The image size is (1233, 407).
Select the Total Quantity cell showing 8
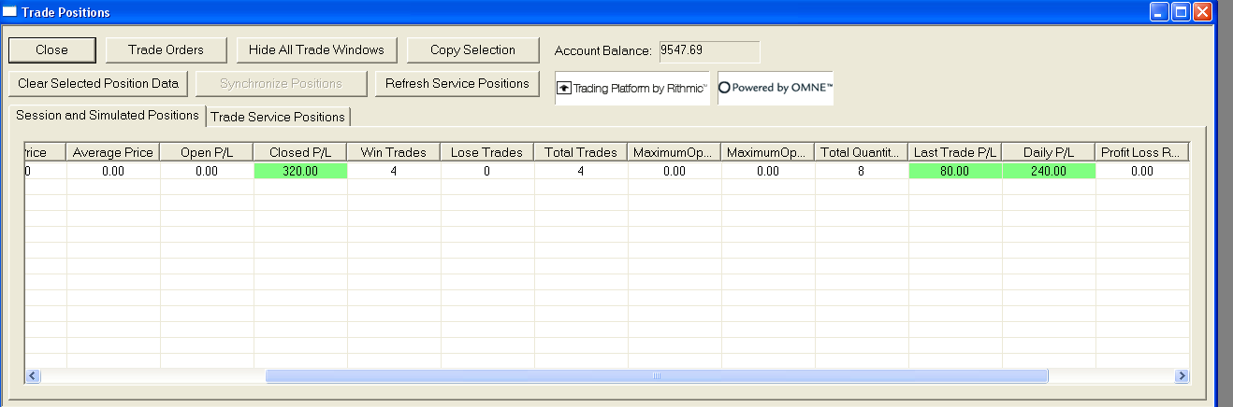[862, 171]
